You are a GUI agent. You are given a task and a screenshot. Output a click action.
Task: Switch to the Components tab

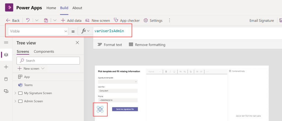tap(44, 51)
